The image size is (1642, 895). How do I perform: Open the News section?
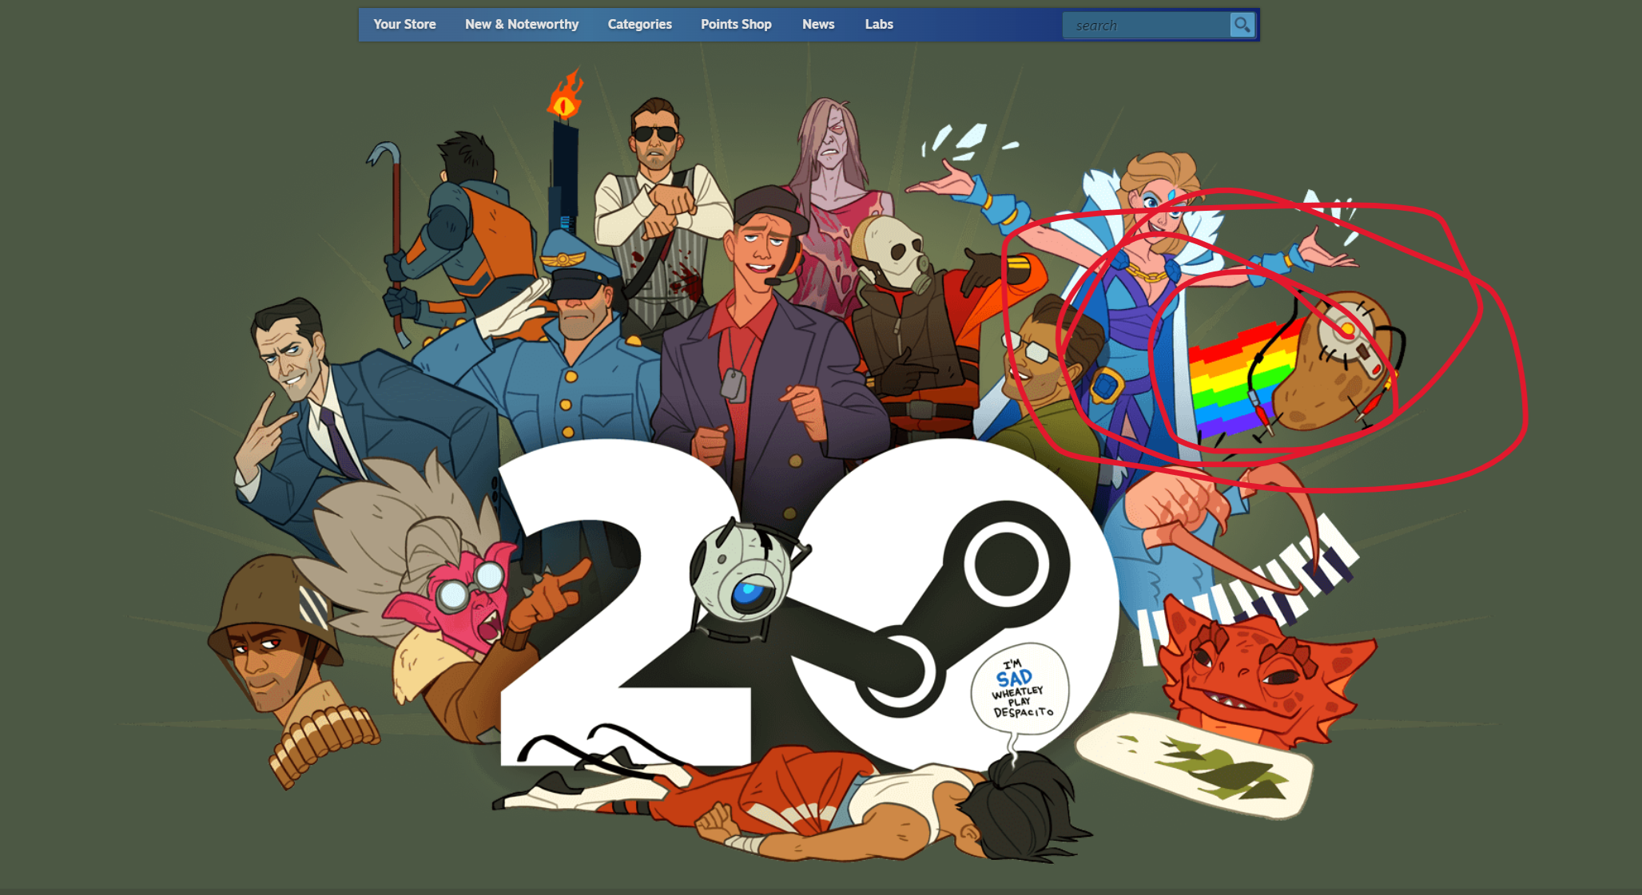coord(818,25)
